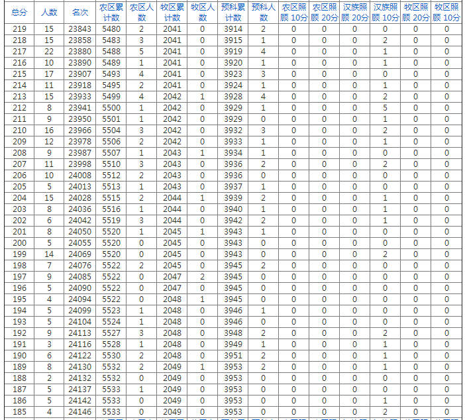Screen dimensions: 465x420
Task: Click the total score cell 185
Action: pyautogui.click(x=20, y=412)
